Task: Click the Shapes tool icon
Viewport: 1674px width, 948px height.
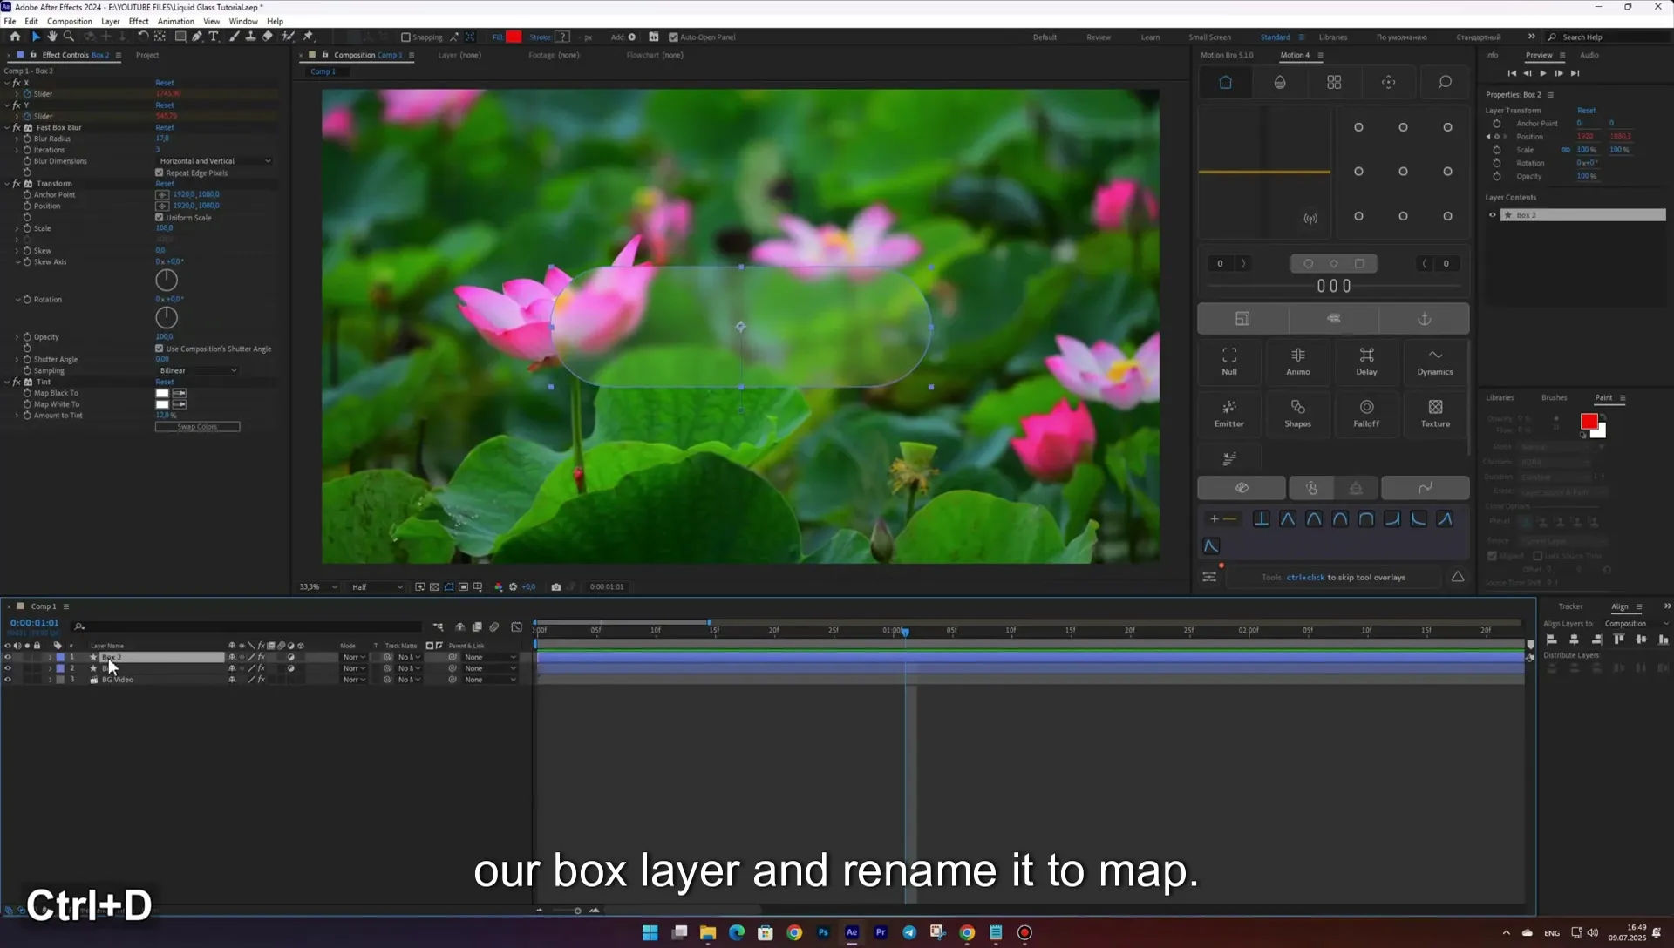Action: [1297, 413]
